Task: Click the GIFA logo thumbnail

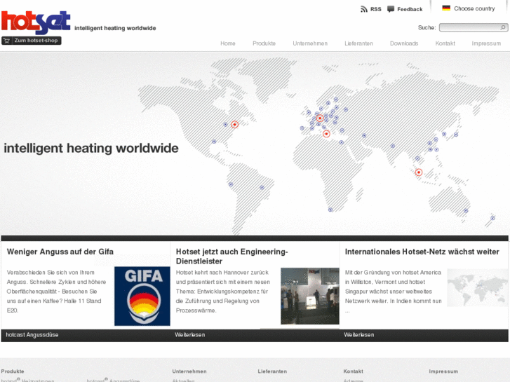Action: tap(142, 296)
